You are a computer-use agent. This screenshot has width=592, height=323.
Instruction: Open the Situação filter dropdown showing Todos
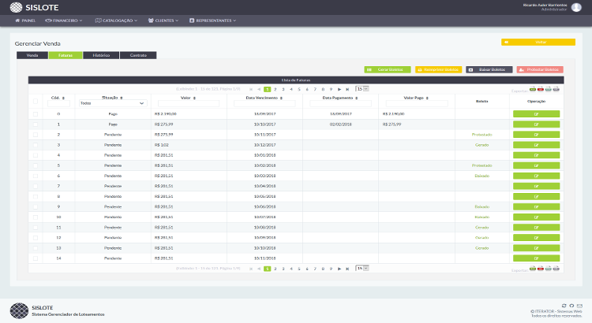[113, 103]
